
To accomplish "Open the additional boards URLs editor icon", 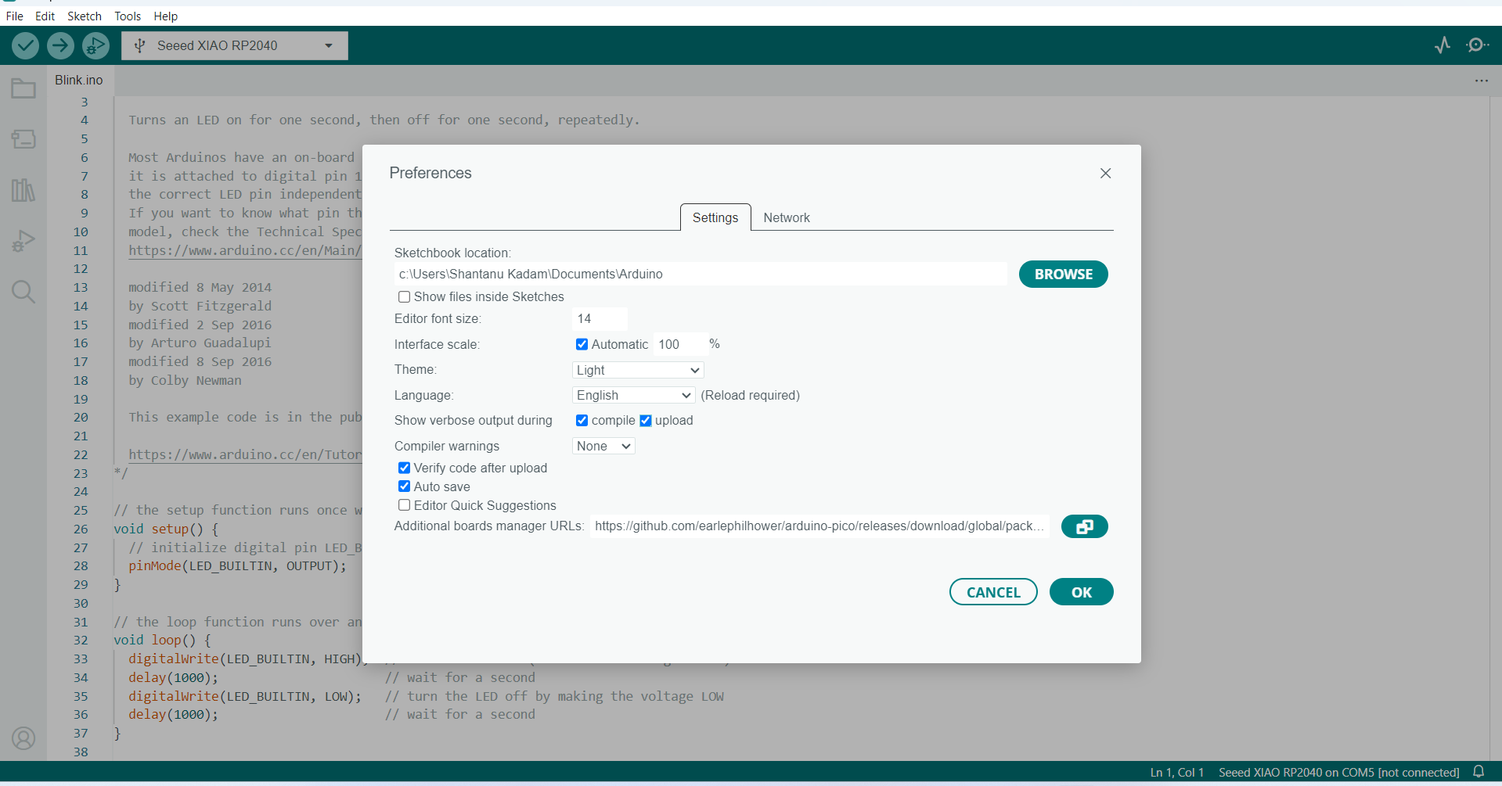I will [1084, 526].
